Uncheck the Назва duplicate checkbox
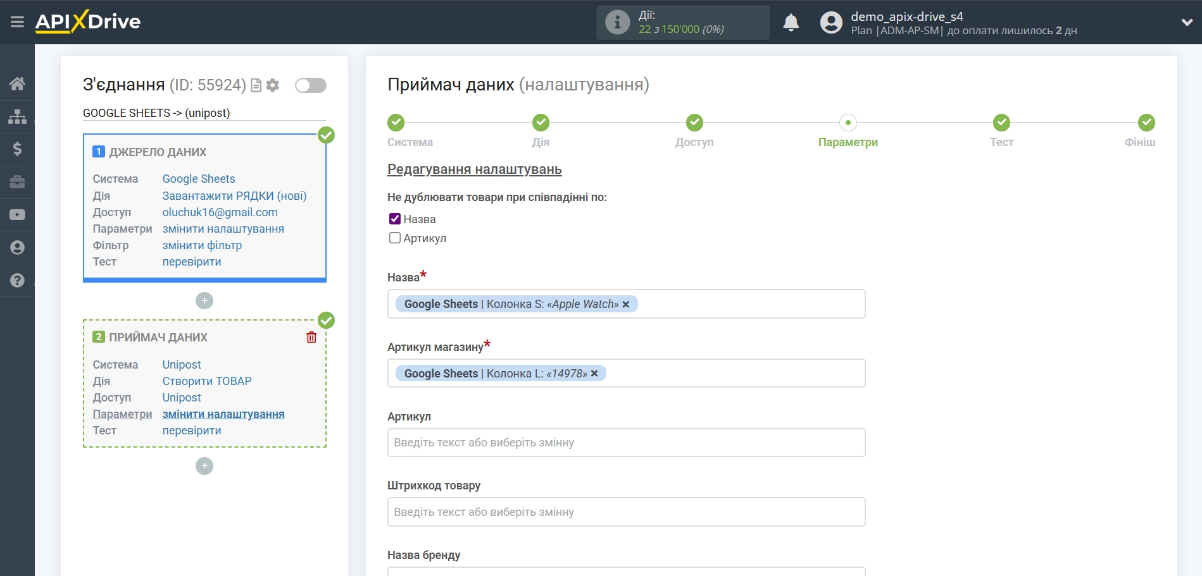 click(x=395, y=219)
